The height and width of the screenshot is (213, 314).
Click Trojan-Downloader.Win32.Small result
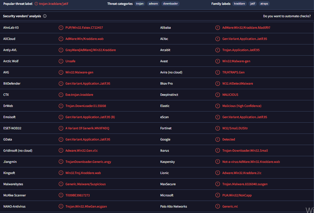point(245,150)
